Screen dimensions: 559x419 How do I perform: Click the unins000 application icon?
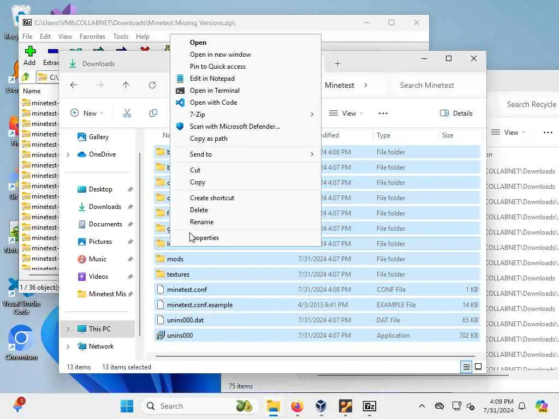coord(161,336)
